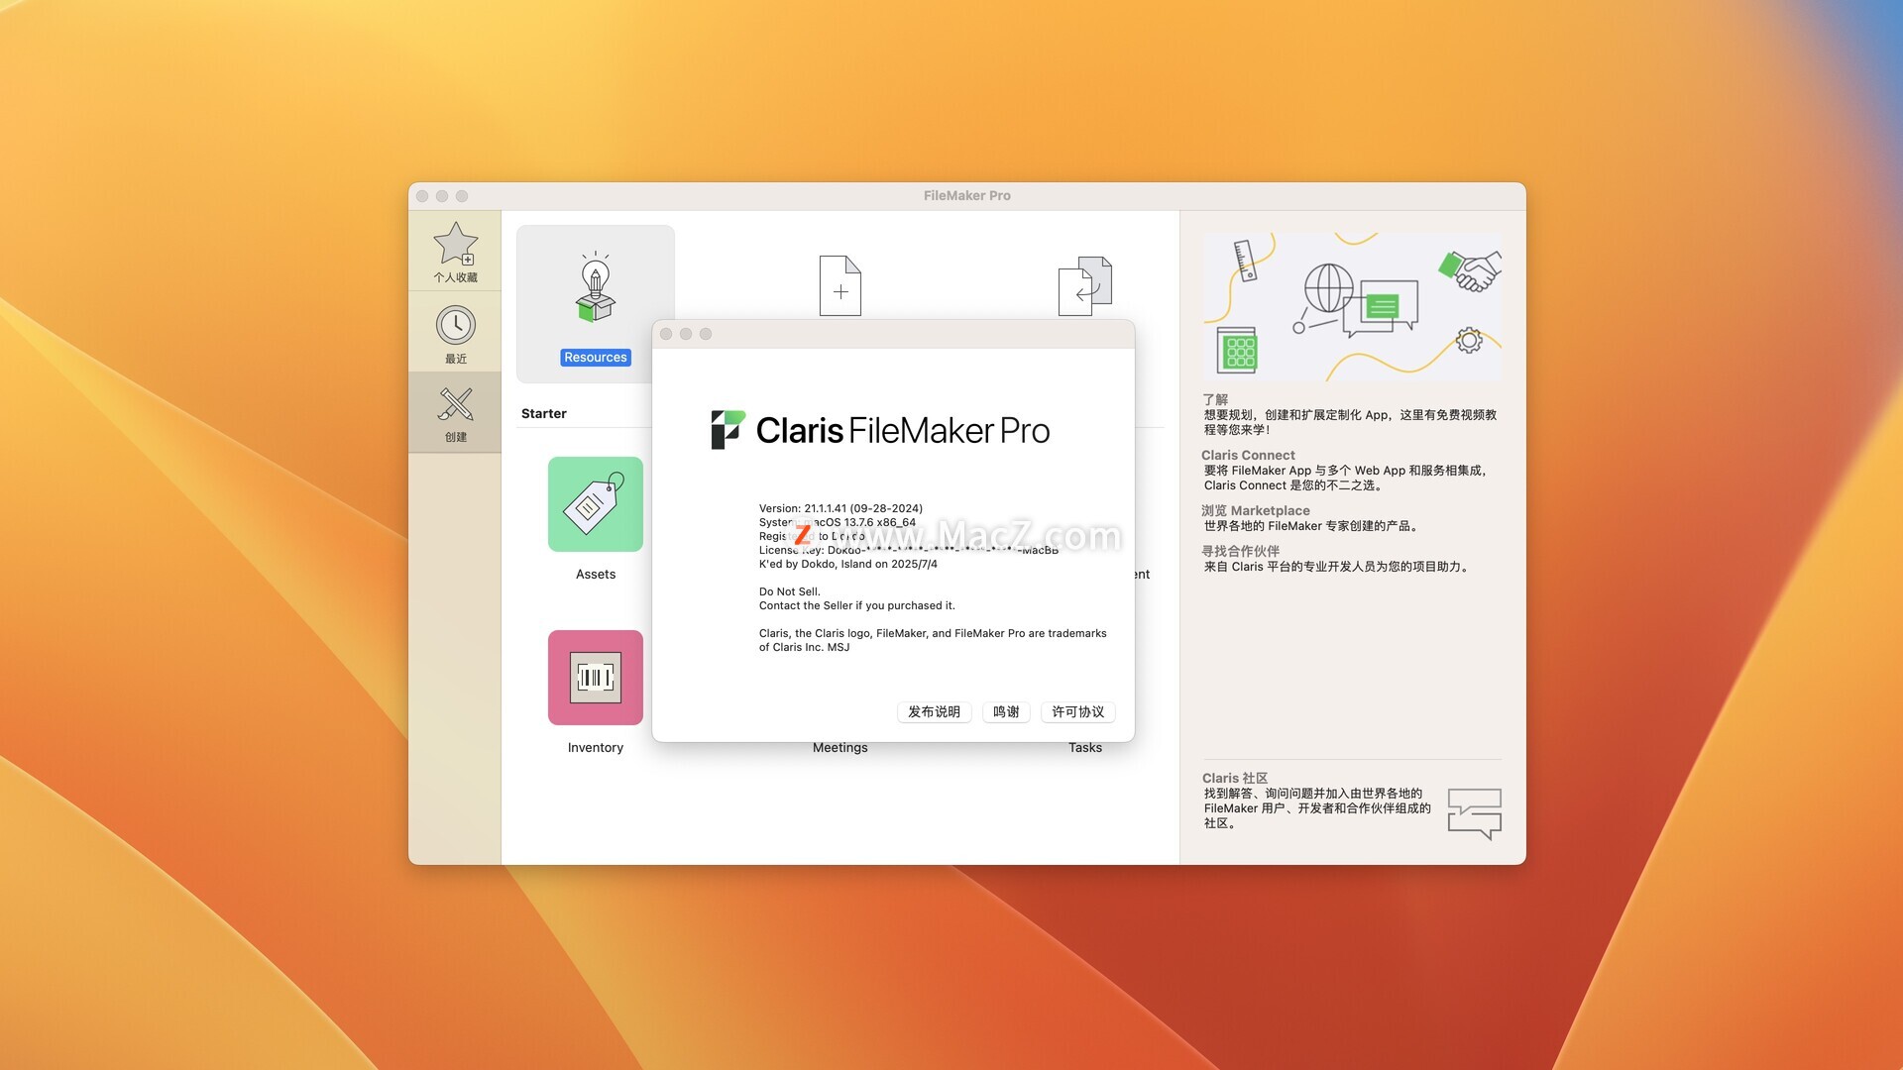This screenshot has height=1070, width=1903.
Task: Click the Assets label
Action: 596,575
